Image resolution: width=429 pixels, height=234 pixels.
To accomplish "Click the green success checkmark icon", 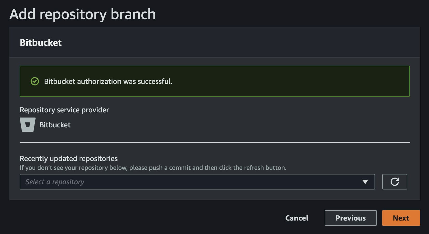I will point(35,81).
